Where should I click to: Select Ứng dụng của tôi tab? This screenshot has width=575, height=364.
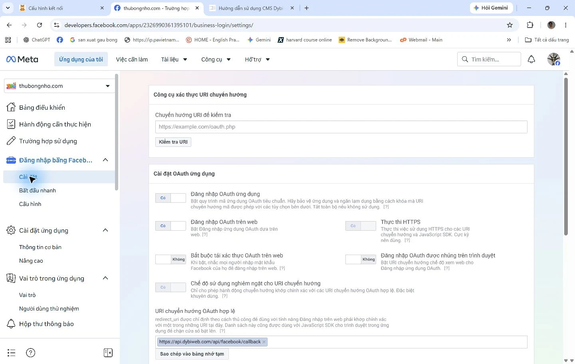[x=81, y=59]
